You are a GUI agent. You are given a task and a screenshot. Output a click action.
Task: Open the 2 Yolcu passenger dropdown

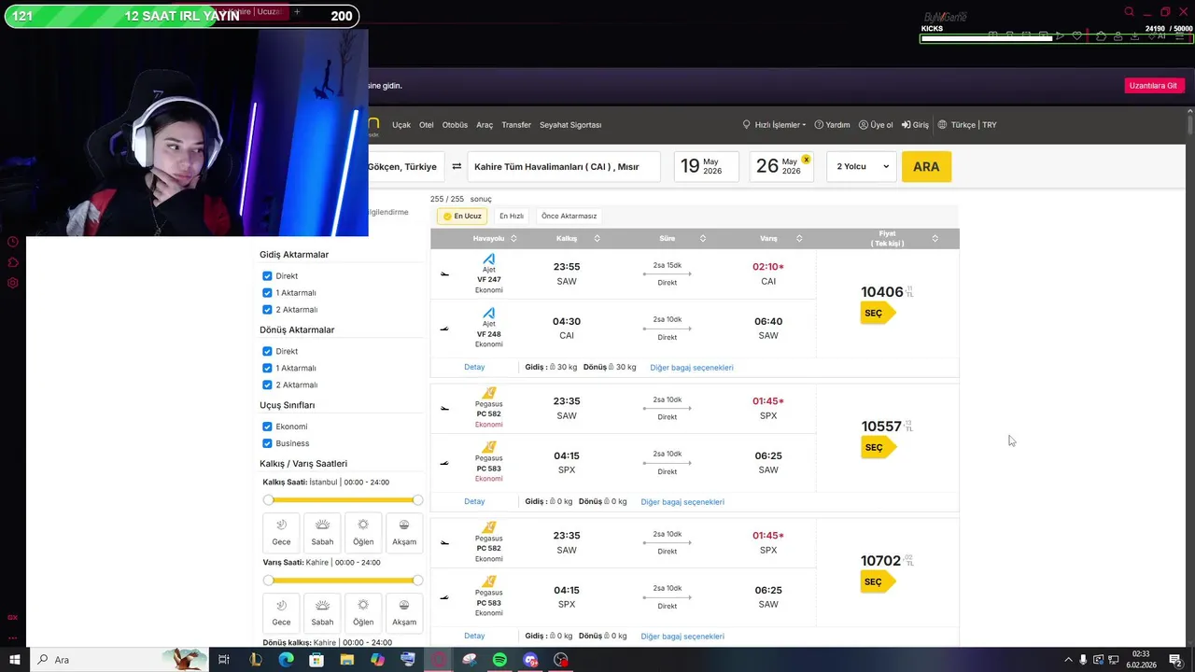tap(862, 166)
